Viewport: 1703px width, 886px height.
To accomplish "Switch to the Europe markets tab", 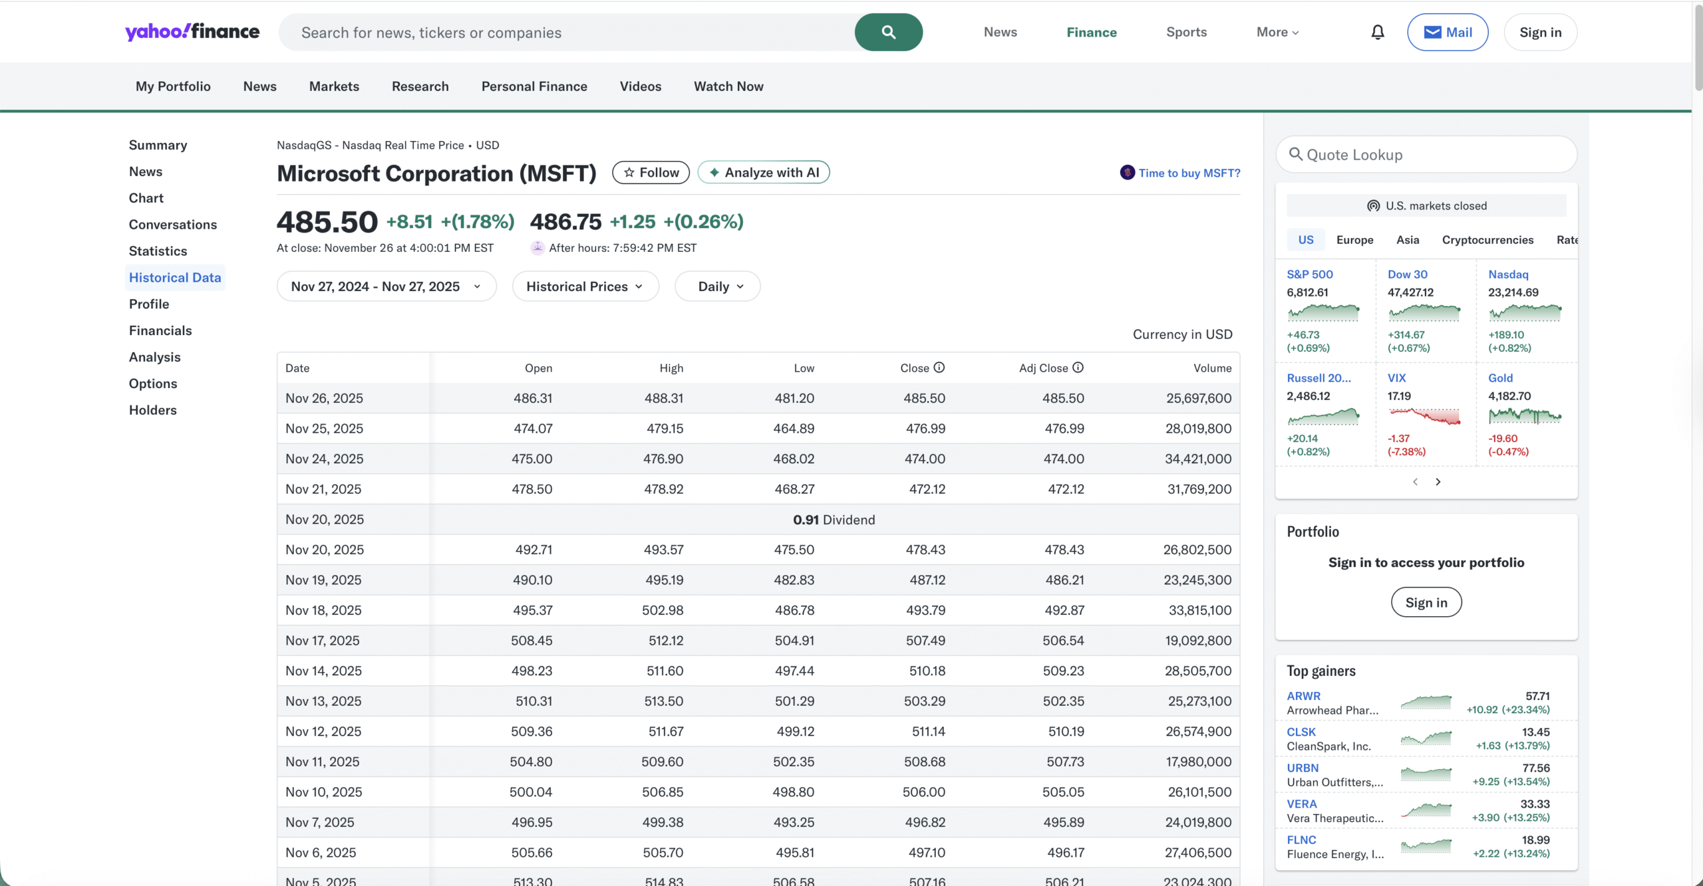I will (1354, 240).
